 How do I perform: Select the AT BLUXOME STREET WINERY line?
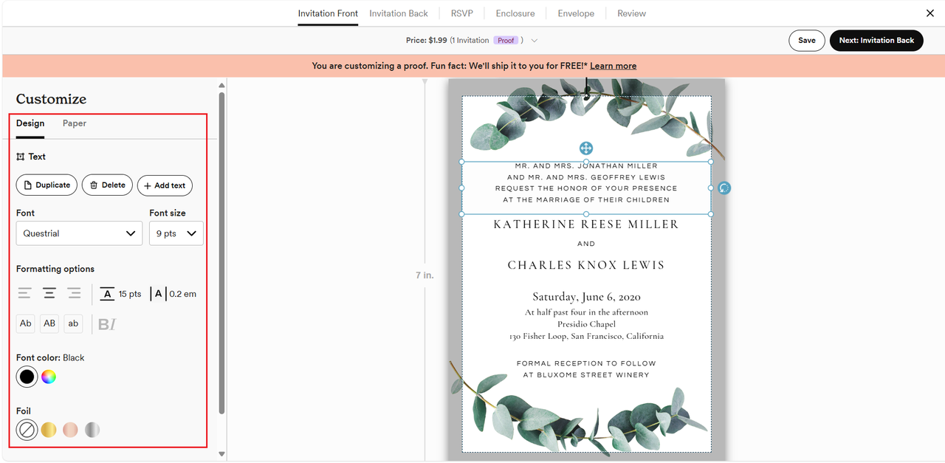586,375
